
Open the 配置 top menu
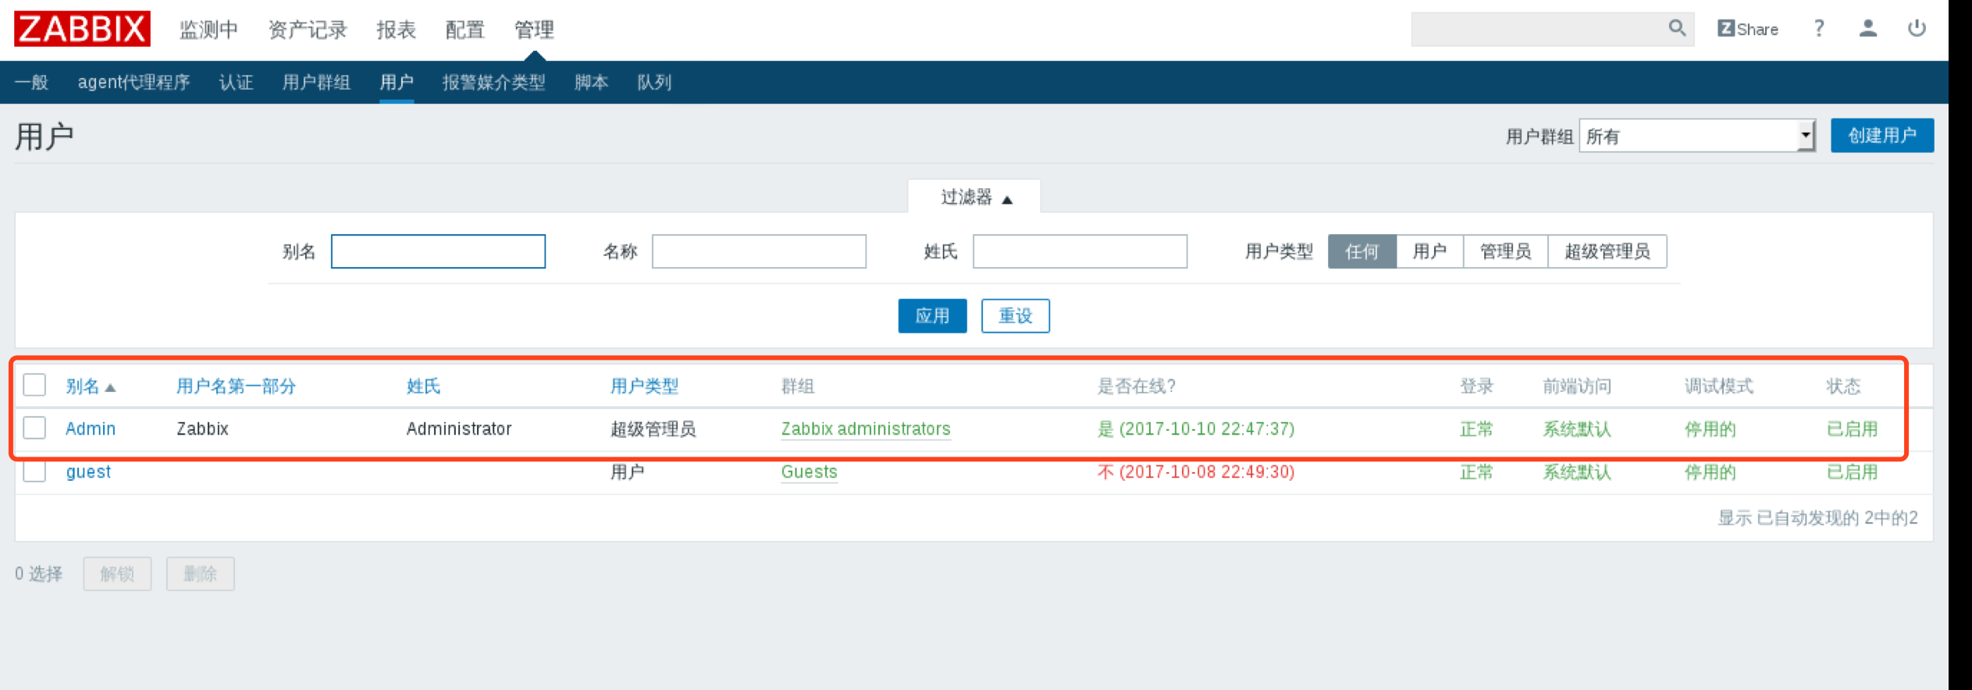click(465, 30)
